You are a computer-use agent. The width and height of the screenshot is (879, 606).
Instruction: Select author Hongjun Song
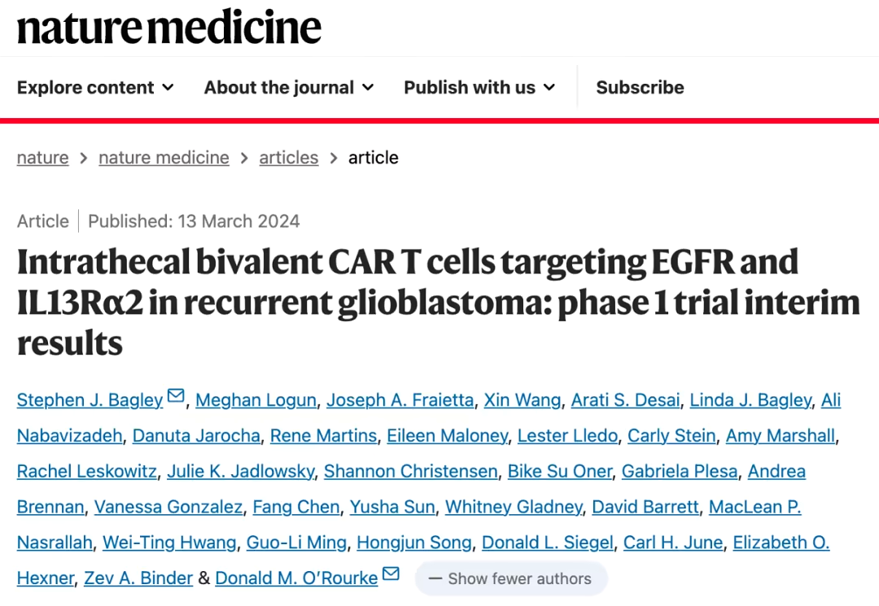click(414, 543)
